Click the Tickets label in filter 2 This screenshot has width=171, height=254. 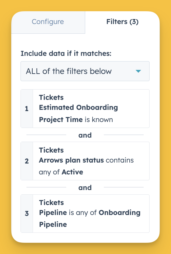(51, 150)
